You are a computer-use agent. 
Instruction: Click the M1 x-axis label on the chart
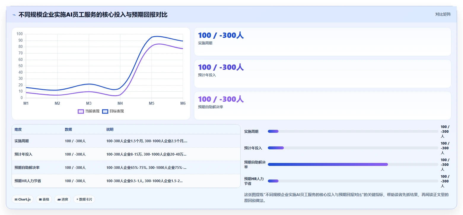(26, 104)
